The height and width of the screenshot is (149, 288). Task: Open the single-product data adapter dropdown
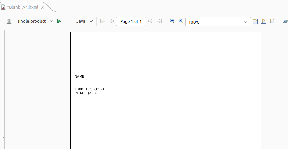point(51,21)
